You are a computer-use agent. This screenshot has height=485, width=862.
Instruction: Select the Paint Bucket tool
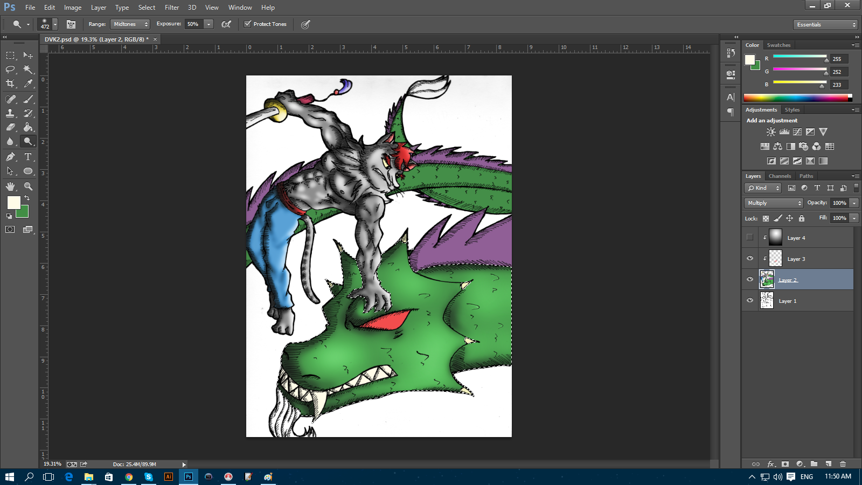pos(28,127)
